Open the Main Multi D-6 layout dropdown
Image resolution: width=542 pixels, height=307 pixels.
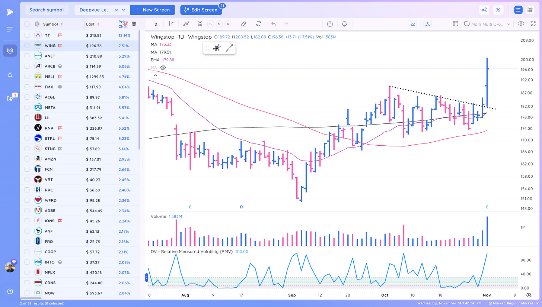click(x=488, y=24)
